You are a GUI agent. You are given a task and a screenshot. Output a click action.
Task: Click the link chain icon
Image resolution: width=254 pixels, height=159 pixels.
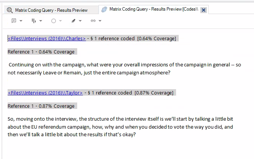tap(93, 21)
